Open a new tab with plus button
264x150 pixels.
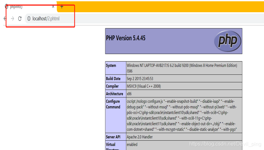click(62, 6)
